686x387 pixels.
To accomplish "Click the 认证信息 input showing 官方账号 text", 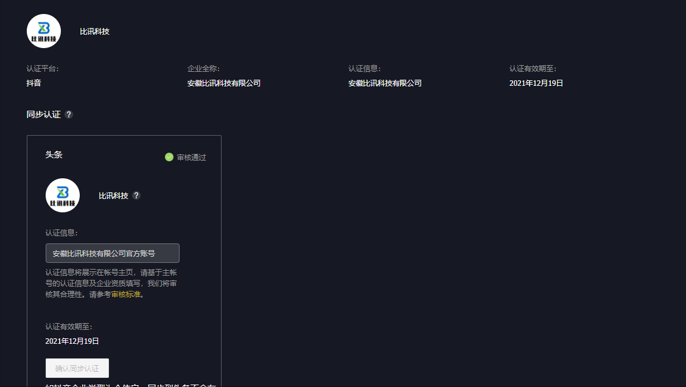I will tap(112, 253).
